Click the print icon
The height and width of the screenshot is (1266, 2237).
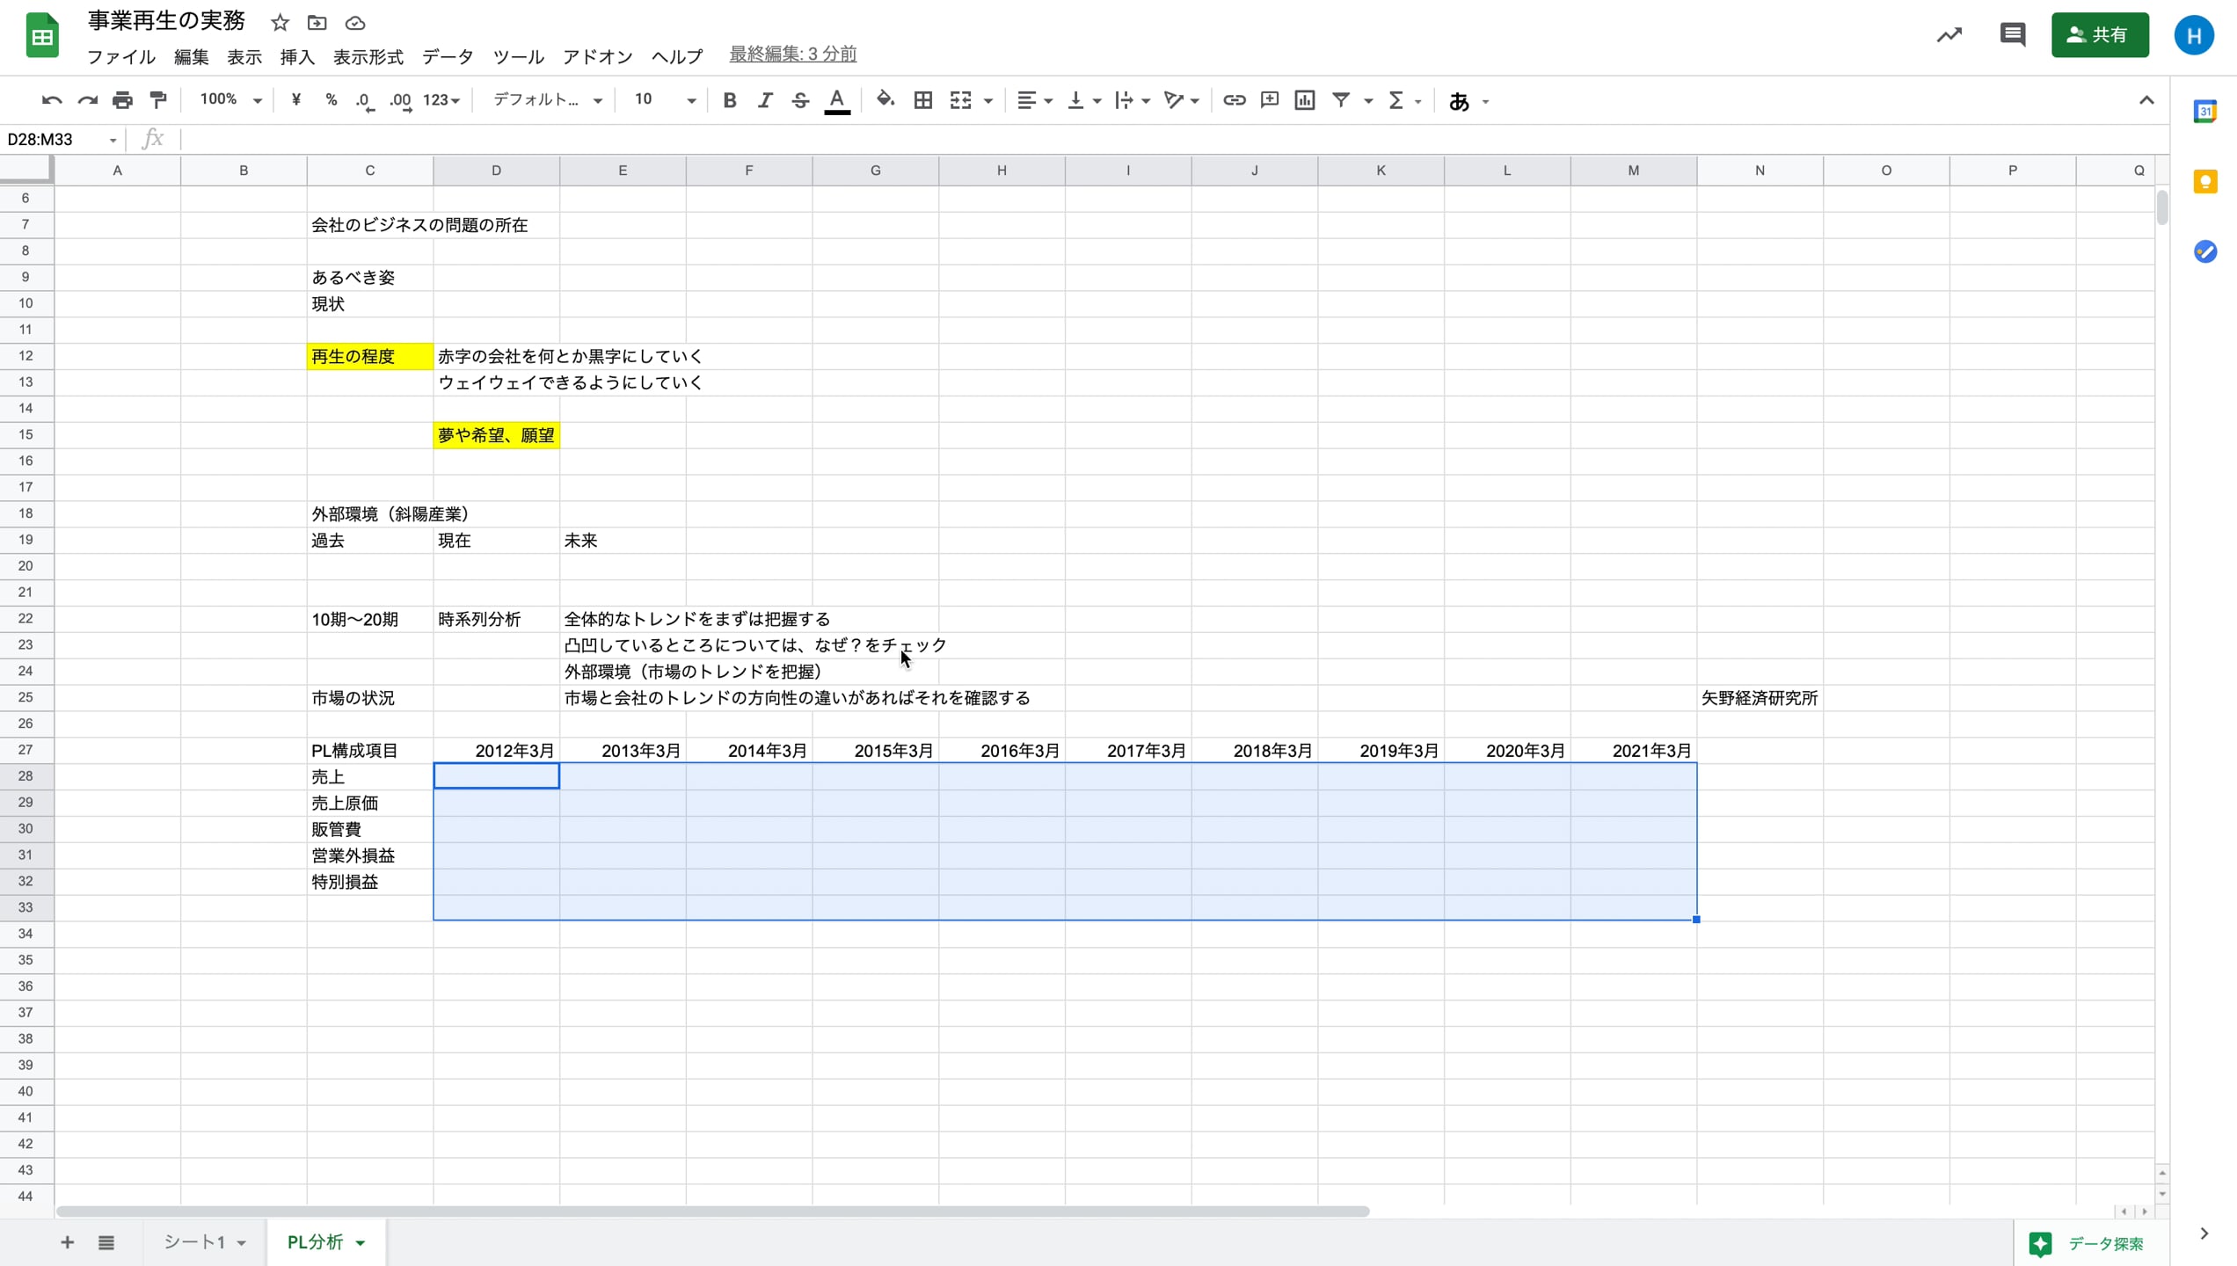click(x=122, y=100)
